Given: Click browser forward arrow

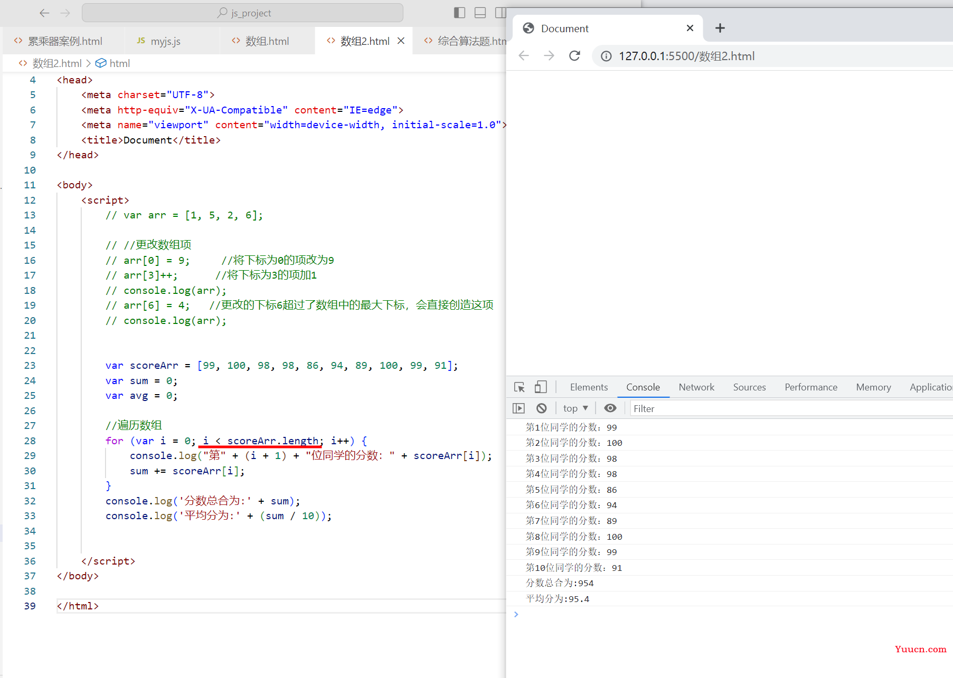Looking at the screenshot, I should (549, 56).
